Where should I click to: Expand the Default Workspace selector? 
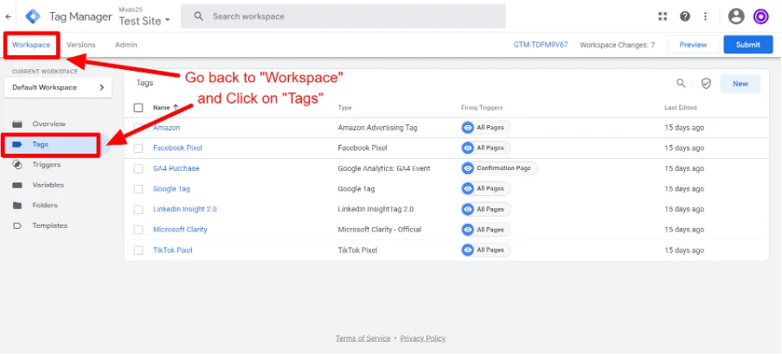(x=58, y=87)
